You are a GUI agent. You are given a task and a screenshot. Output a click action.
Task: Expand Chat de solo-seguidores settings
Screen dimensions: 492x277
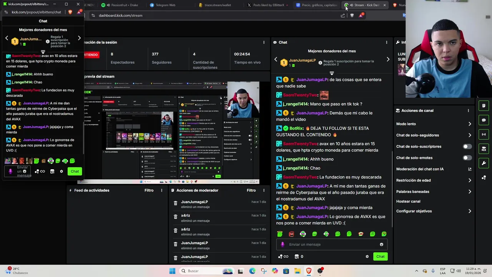coord(470,135)
